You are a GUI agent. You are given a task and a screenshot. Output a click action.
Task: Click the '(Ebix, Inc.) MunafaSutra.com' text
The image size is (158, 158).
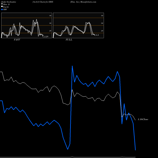[83, 2]
